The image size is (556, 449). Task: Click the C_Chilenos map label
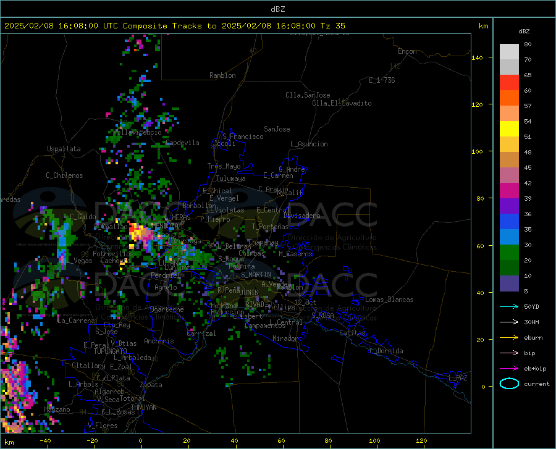click(x=64, y=175)
